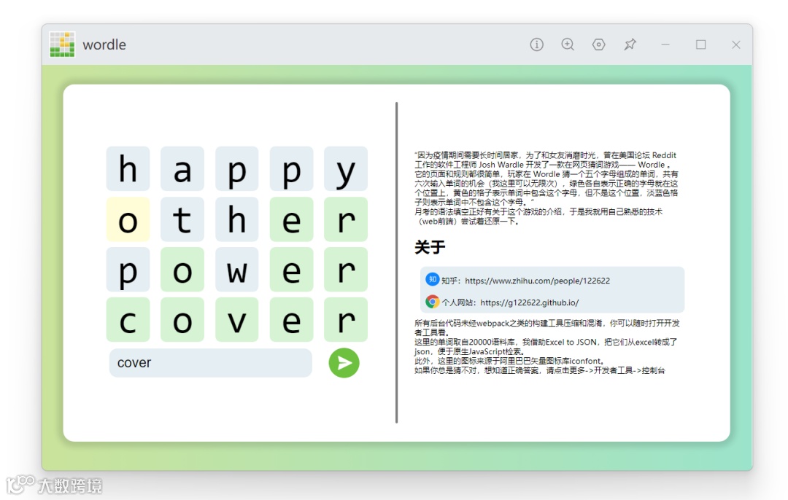Image resolution: width=788 pixels, height=500 pixels.
Task: Click the green 'c' tile in cover row
Action: coord(128,320)
